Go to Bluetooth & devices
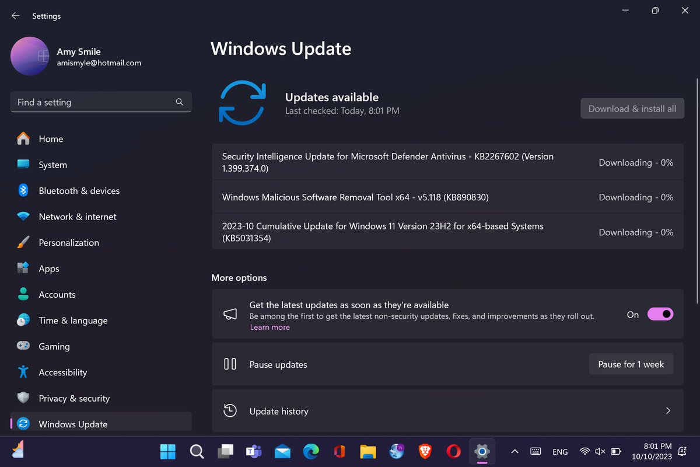Image resolution: width=700 pixels, height=467 pixels. click(101, 191)
